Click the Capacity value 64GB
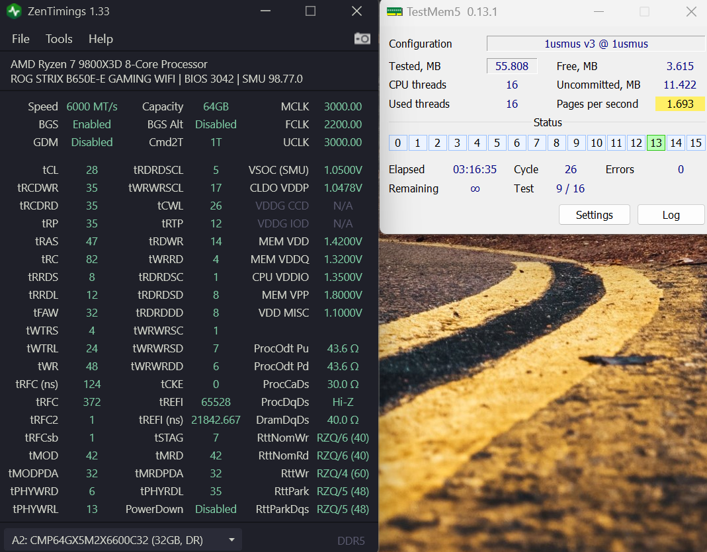The height and width of the screenshot is (552, 707). [216, 107]
